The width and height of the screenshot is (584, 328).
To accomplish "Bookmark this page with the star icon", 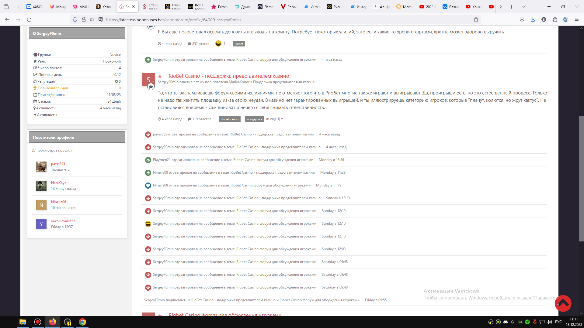I will click(476, 20).
